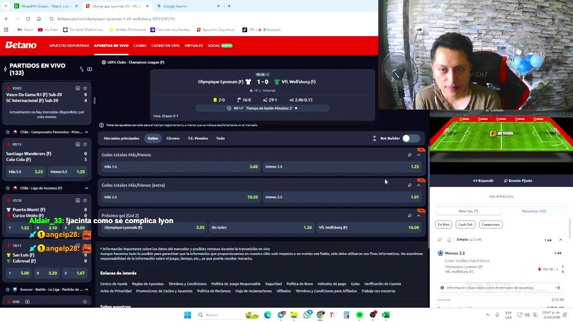The height and width of the screenshot is (322, 573).
Task: Open T.E.-Penales tab
Action: (198, 138)
